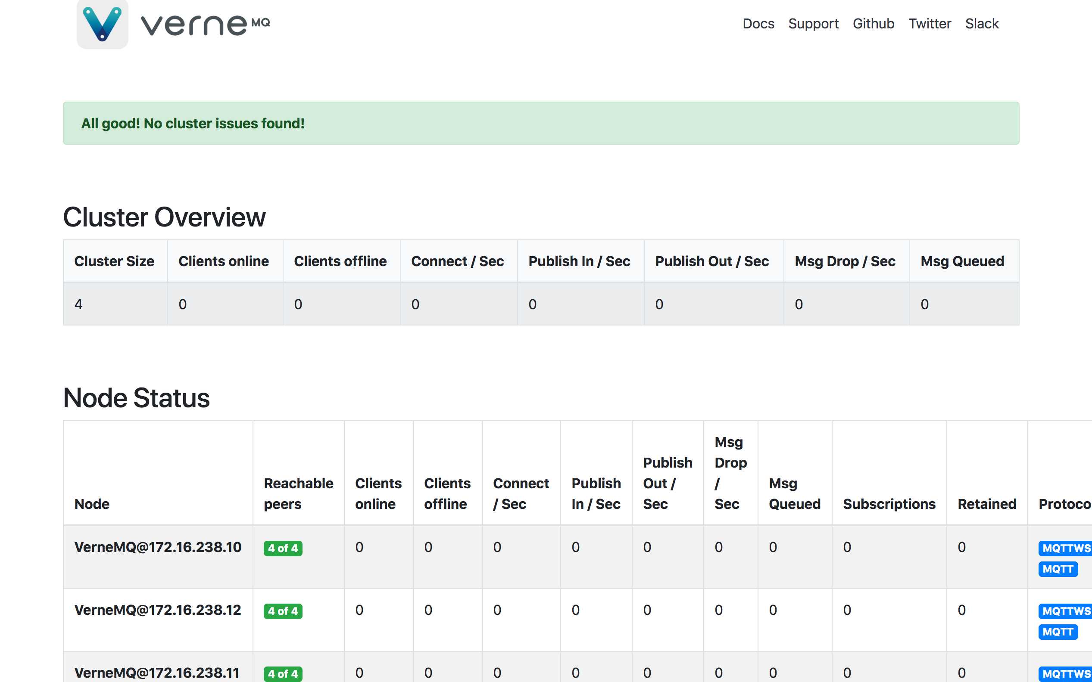Open the Docs navigation link
This screenshot has height=682, width=1092.
[x=757, y=24]
